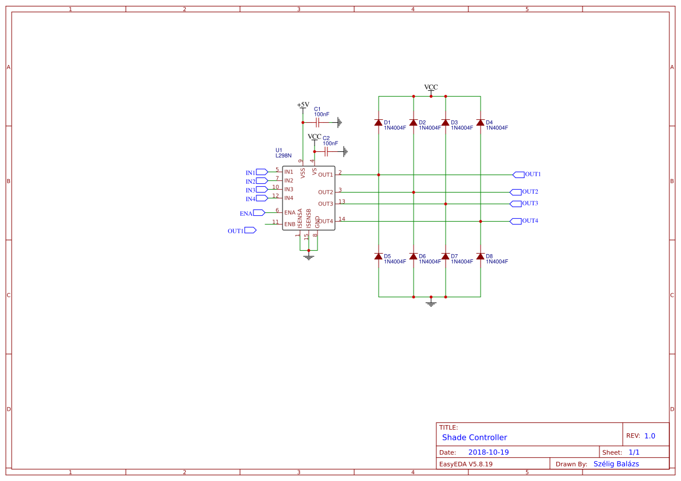Click the IN3 net port flag
Image resolution: width=681 pixels, height=481 pixels.
262,190
